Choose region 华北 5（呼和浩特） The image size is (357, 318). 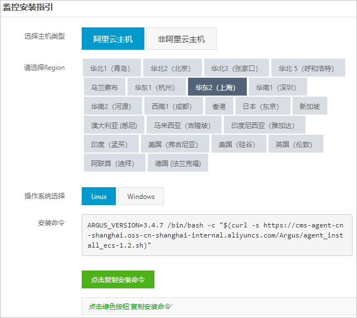[308, 68]
